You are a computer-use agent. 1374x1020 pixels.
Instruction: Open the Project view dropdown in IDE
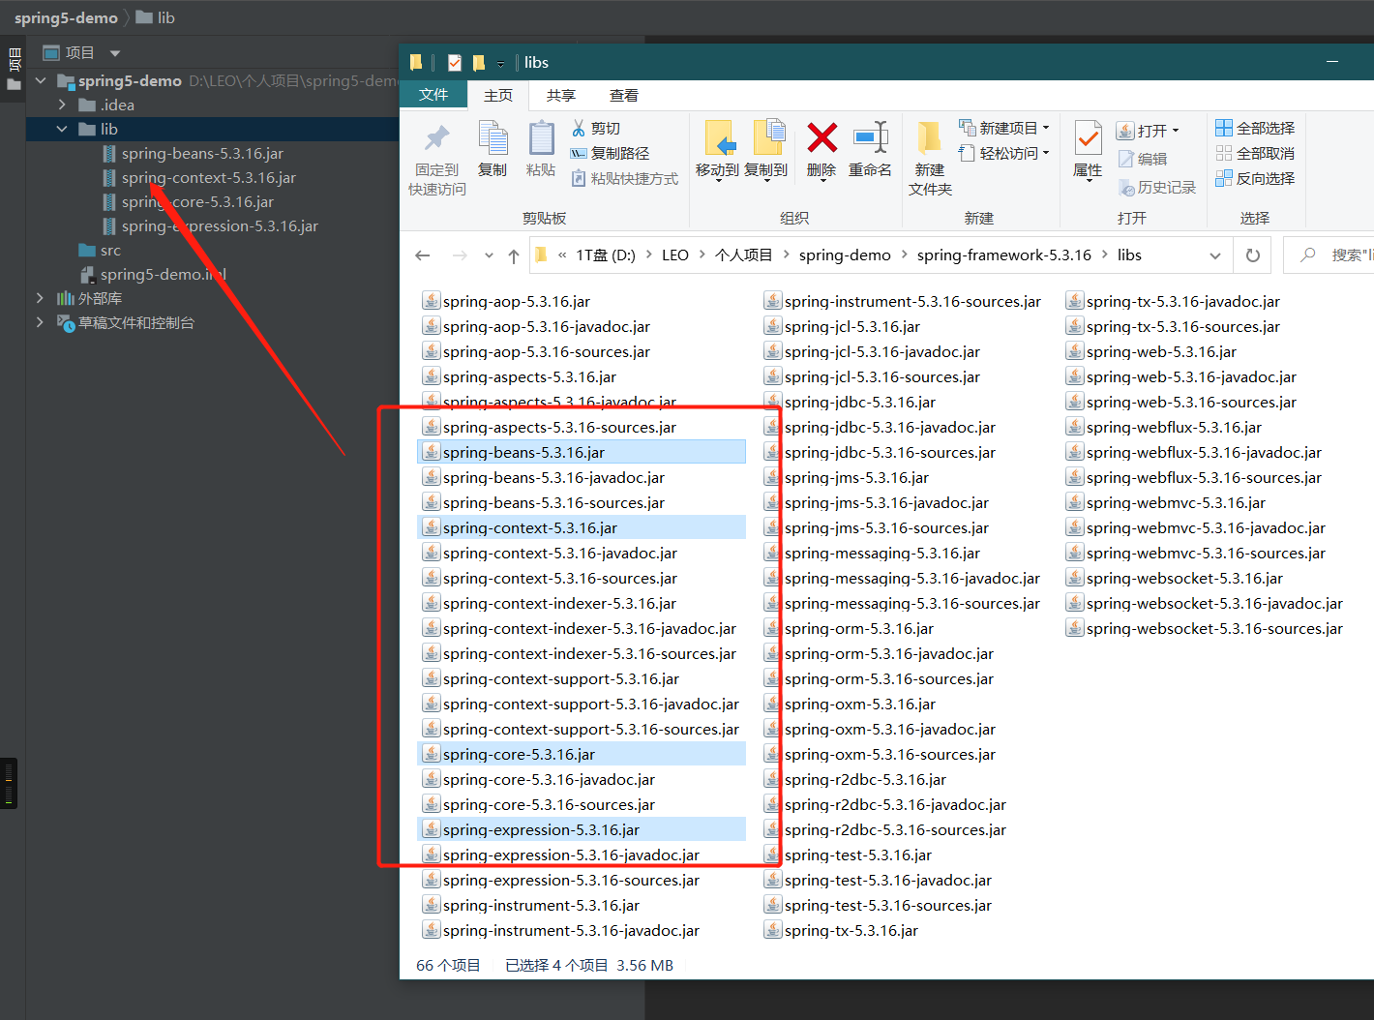point(115,53)
